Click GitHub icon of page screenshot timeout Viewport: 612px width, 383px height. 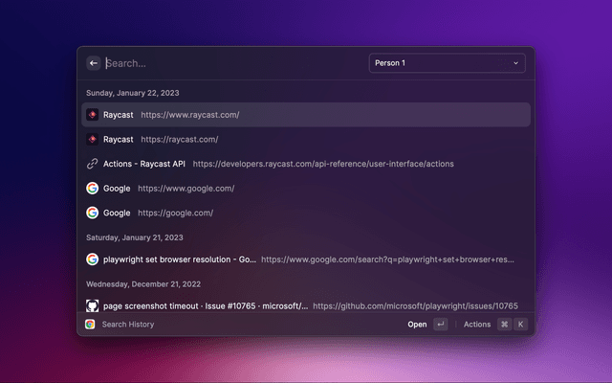[x=92, y=305]
